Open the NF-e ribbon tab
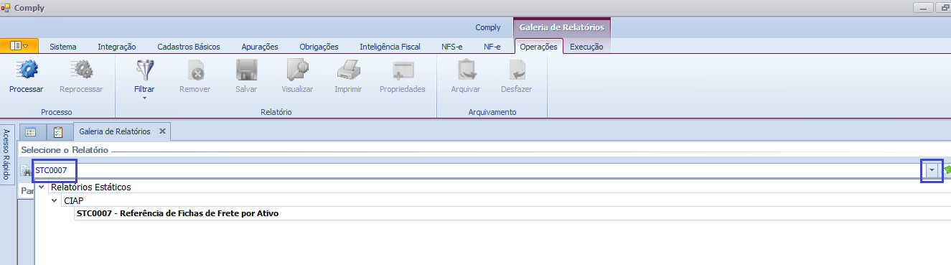Image resolution: width=951 pixels, height=265 pixels. [492, 47]
